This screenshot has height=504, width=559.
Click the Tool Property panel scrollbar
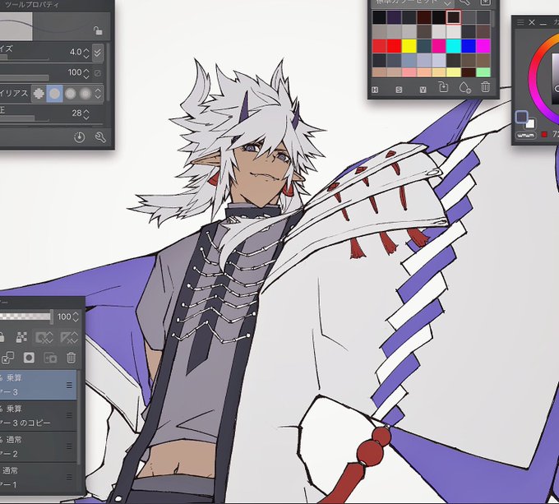coord(108,72)
